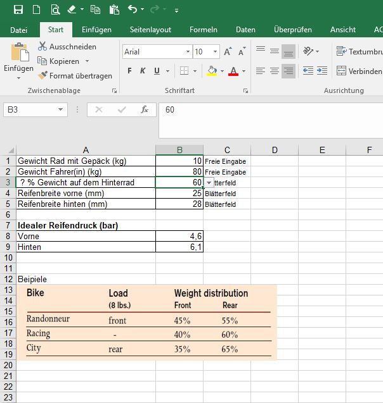
Task: Open the Arial font name dropdown
Action: point(188,52)
